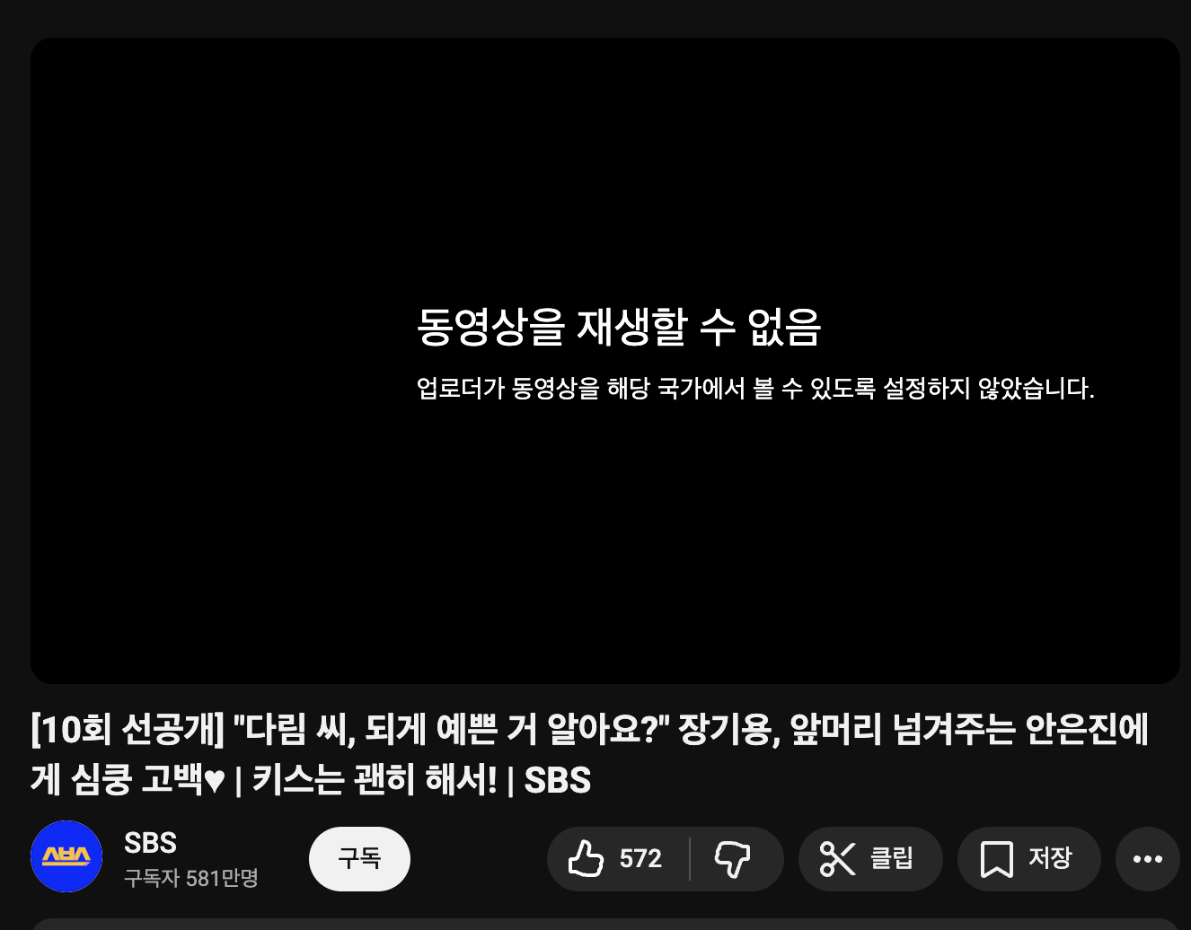Image resolution: width=1191 pixels, height=930 pixels.
Task: Click the 업로더가 동영상을 country restriction message
Action: [x=755, y=389]
